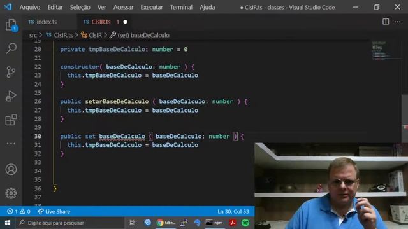Click the underlined baseDeCalculo setter name
408x229 pixels.
[122, 136]
